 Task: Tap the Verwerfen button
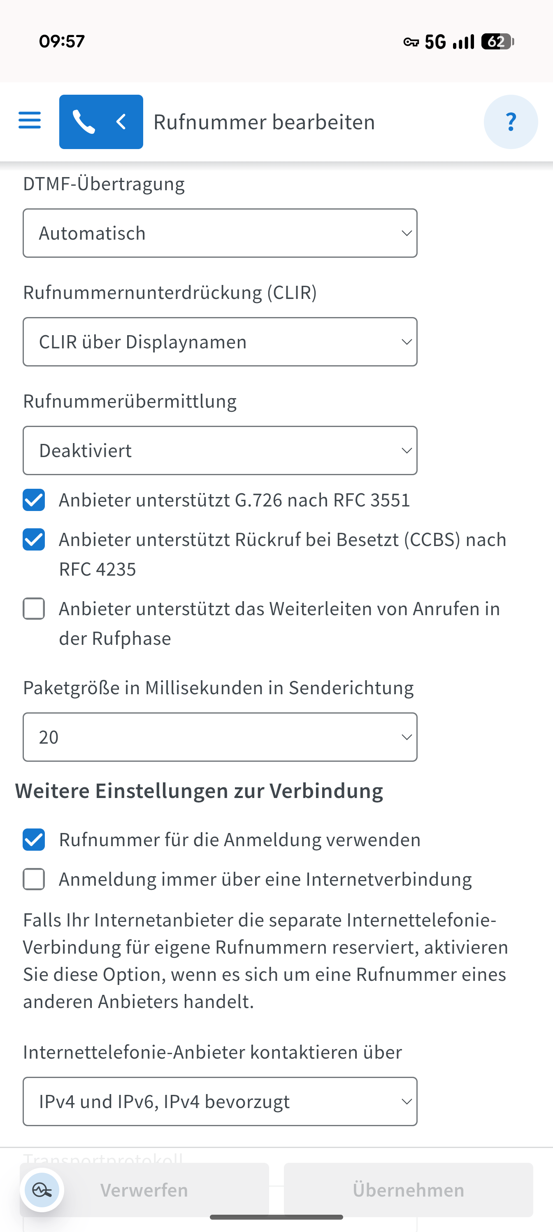pos(144,1190)
